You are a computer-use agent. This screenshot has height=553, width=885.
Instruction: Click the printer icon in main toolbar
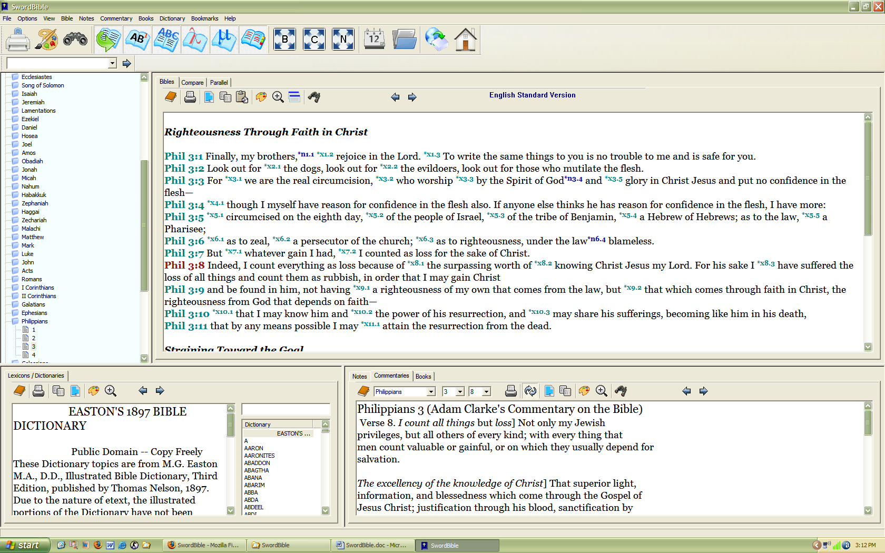[x=18, y=40]
